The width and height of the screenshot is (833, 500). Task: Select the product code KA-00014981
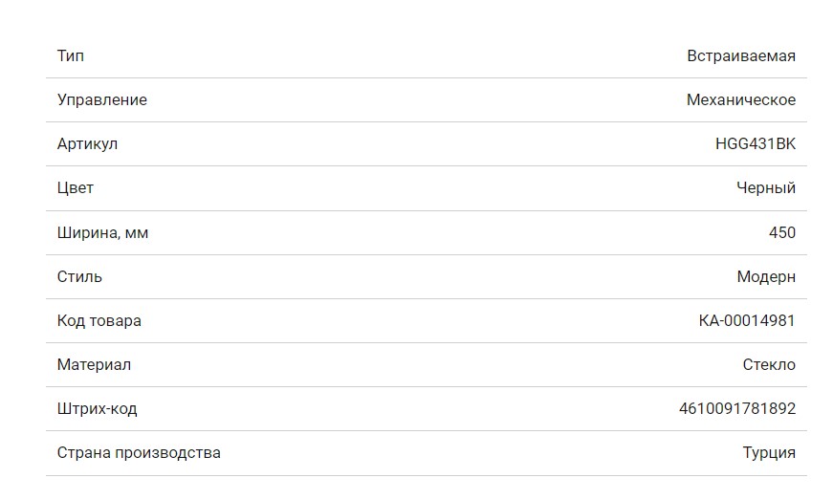[746, 320]
